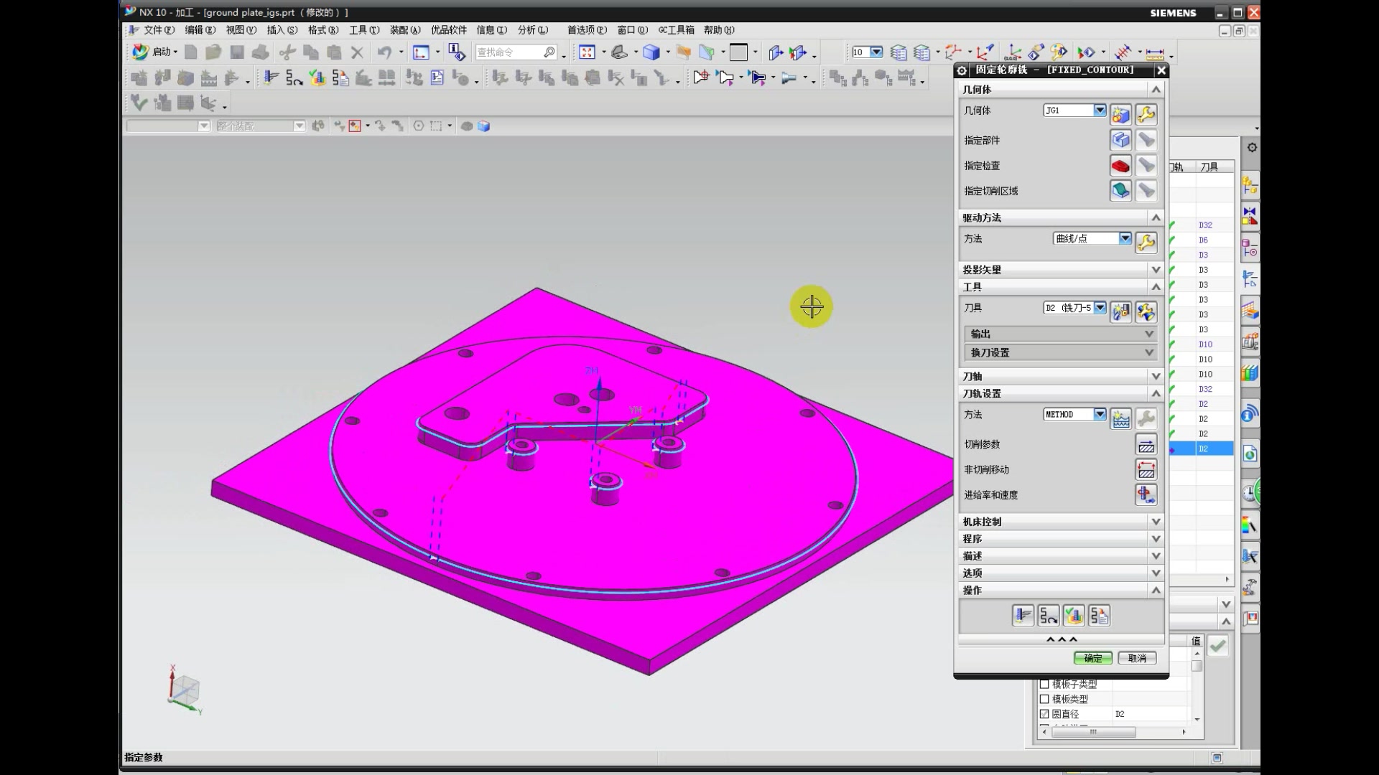Expand the 投影矢量 section

click(1155, 270)
